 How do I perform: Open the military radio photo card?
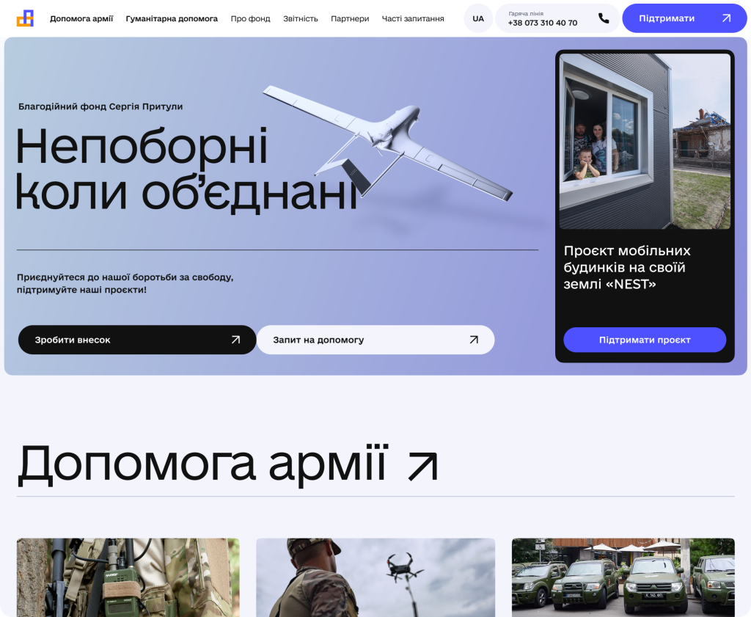coord(128,577)
